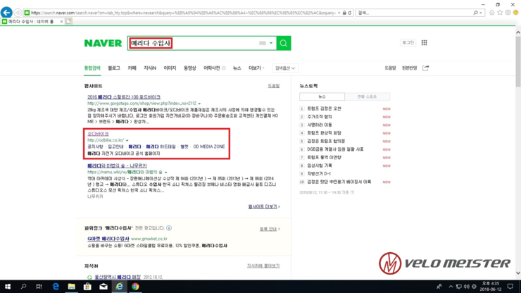This screenshot has height=293, width=521.
Task: Show hidden system tray icons
Action: pos(451,287)
